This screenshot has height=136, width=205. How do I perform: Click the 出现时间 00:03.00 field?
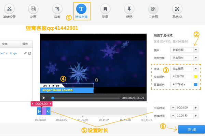coord(184,108)
